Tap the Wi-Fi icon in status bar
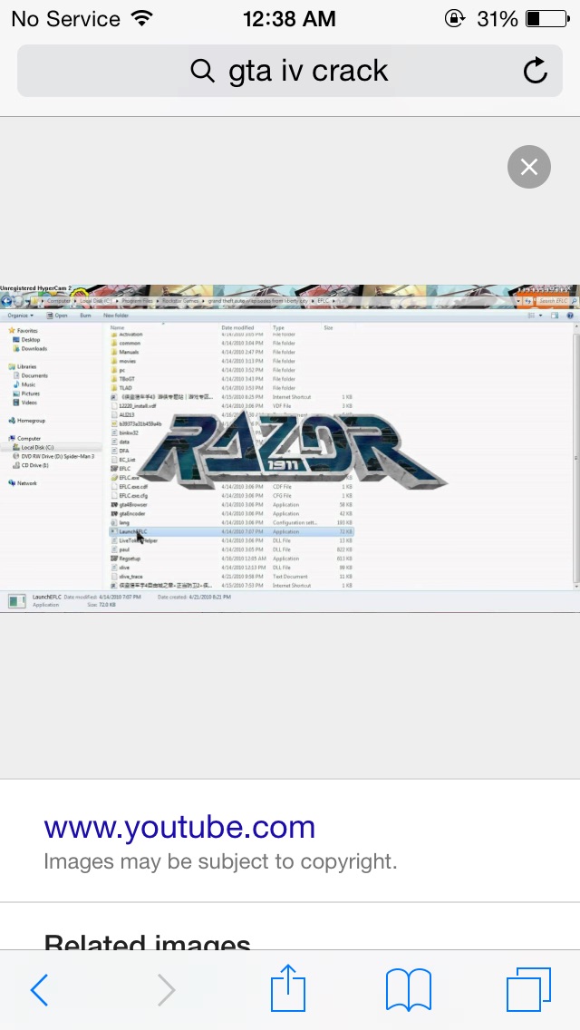Viewport: 580px width, 1030px height. [x=142, y=18]
